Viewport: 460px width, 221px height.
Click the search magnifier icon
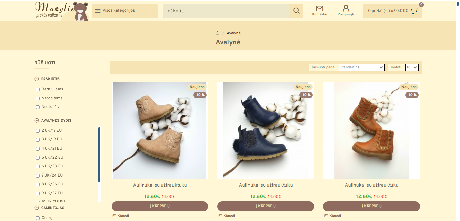click(x=296, y=11)
